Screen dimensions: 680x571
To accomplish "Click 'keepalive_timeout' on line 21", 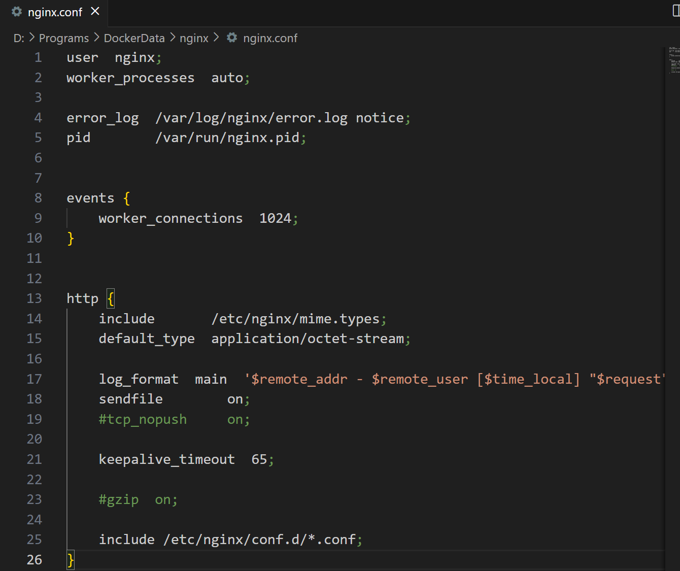I will tap(166, 460).
